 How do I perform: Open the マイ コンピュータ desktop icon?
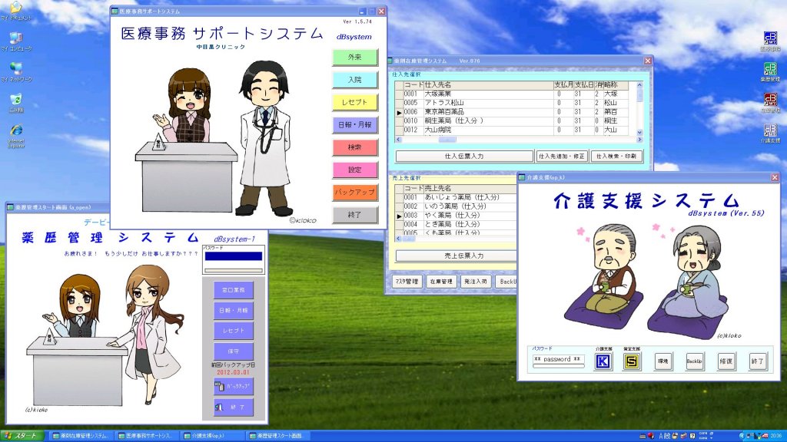16,38
